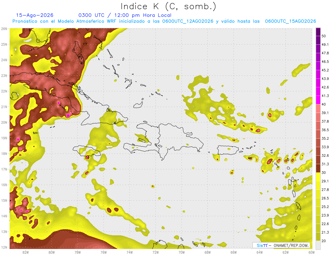This screenshot has height=256, width=331.
Task: Click the '62W' longitude label
Action: tap(285, 252)
